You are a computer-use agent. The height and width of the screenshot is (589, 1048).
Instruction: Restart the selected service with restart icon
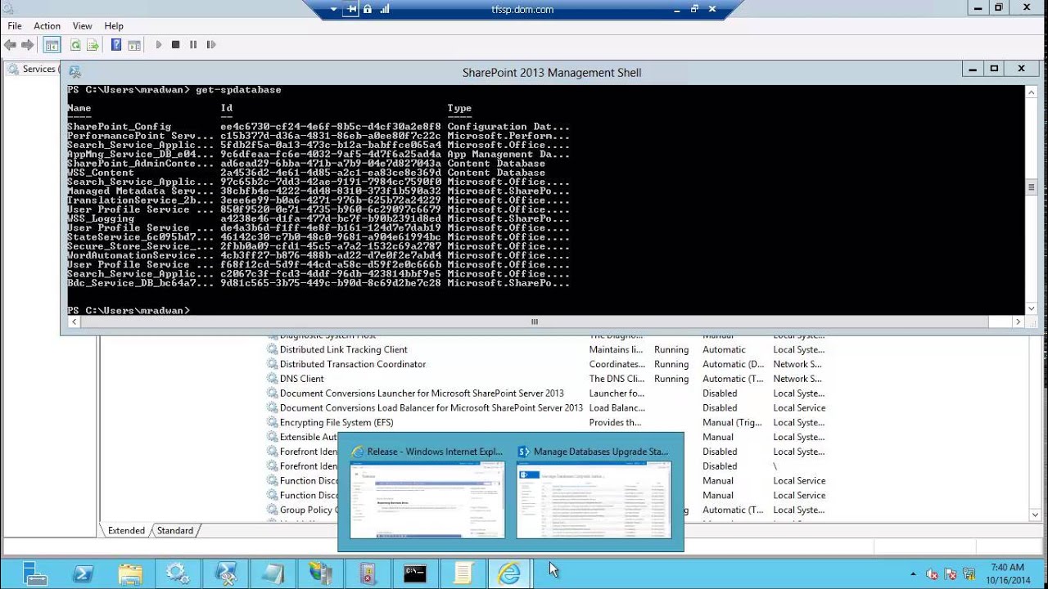(x=211, y=45)
